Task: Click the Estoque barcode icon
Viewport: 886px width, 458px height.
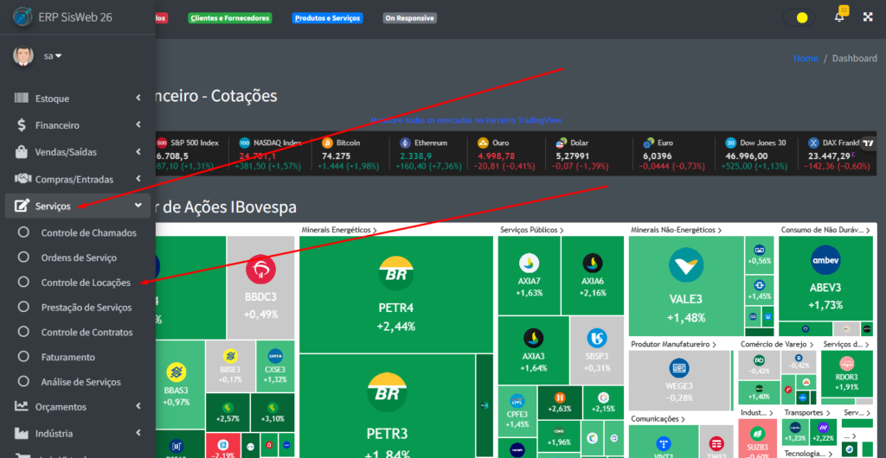Action: point(22,99)
